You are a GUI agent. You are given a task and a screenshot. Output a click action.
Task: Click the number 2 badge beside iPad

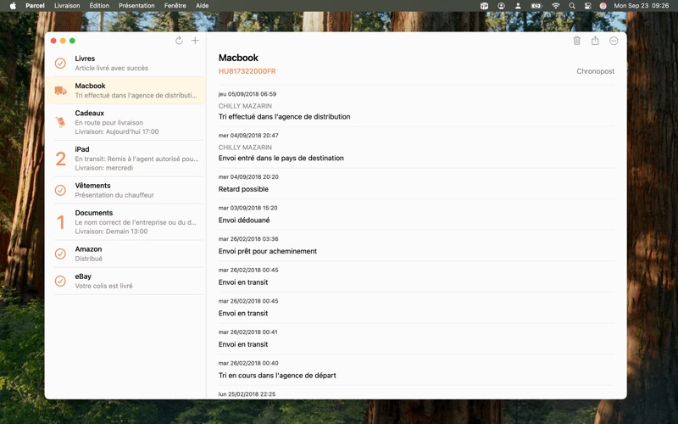point(60,159)
